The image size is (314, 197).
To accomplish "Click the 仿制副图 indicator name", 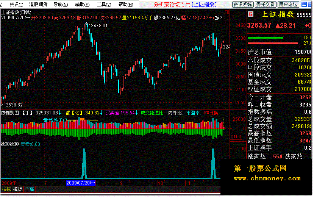I will point(9,113).
